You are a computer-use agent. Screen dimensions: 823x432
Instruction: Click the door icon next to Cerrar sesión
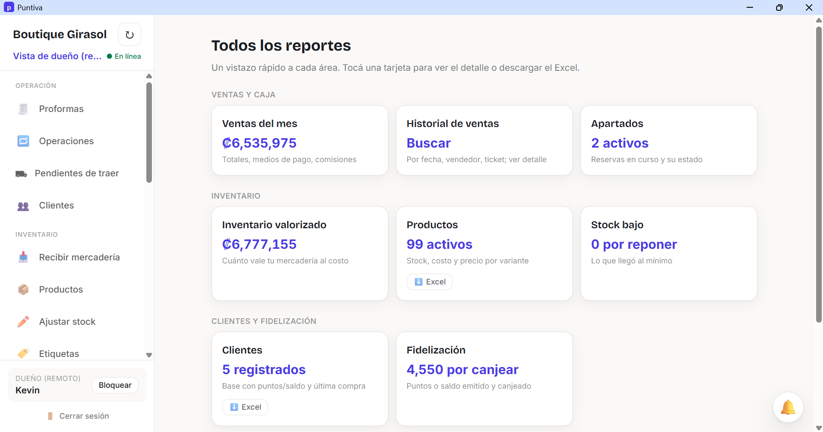pos(50,416)
